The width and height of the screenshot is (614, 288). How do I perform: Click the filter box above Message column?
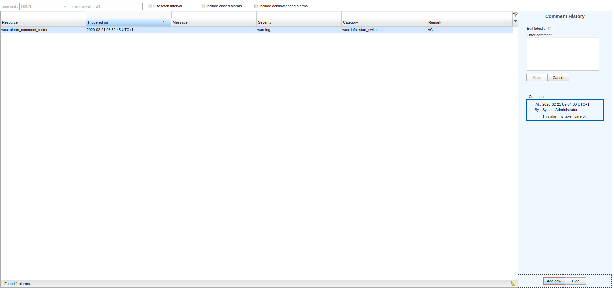coord(214,15)
